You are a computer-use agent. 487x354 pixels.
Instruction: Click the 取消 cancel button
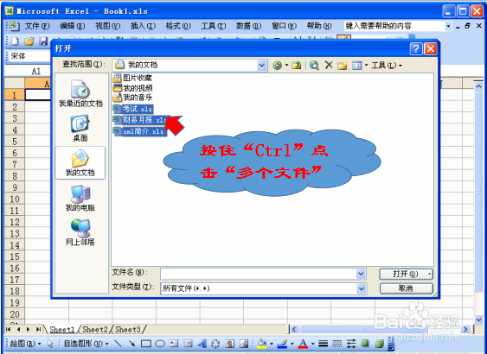(406, 288)
